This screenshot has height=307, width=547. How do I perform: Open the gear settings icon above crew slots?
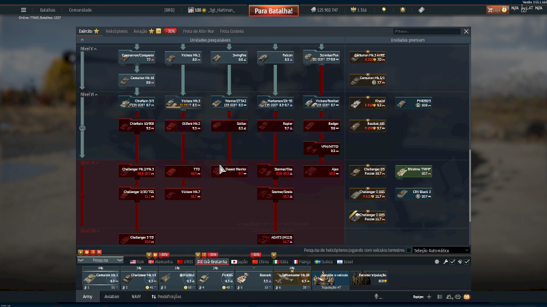tap(437, 261)
